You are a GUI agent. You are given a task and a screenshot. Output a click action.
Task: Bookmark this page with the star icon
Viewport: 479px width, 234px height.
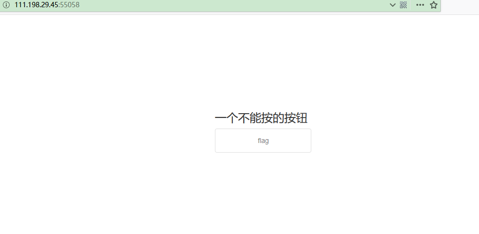(434, 5)
